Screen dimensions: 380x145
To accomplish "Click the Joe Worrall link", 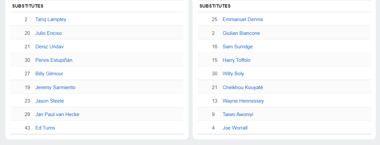I will point(235,128).
